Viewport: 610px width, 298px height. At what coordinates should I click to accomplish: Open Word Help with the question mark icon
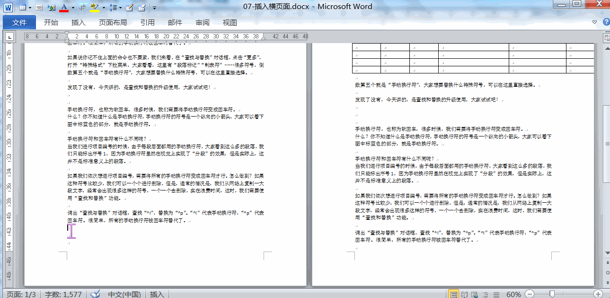point(606,22)
